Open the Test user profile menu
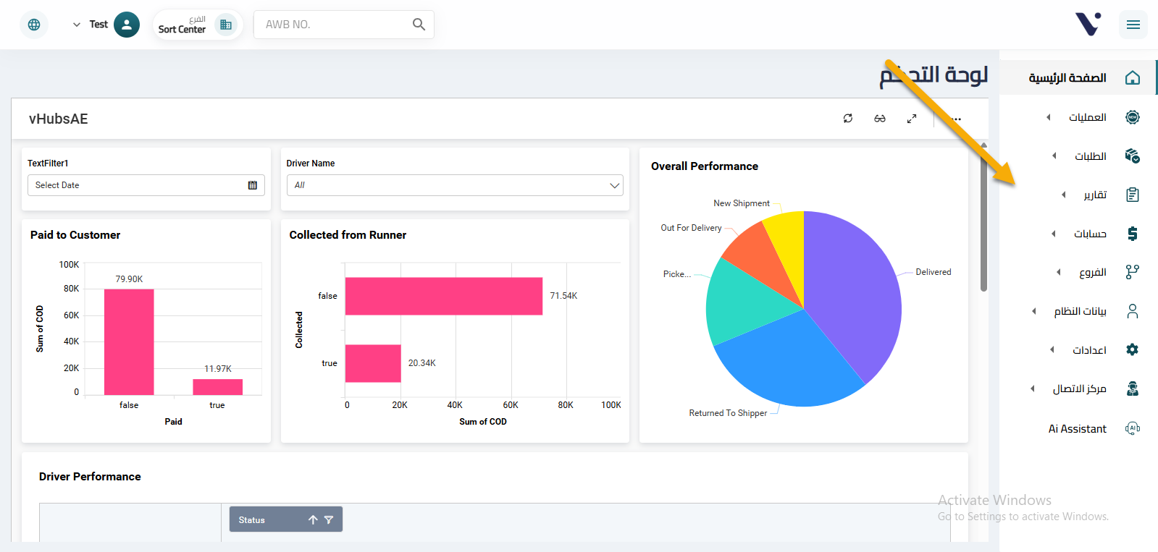 pyautogui.click(x=106, y=25)
